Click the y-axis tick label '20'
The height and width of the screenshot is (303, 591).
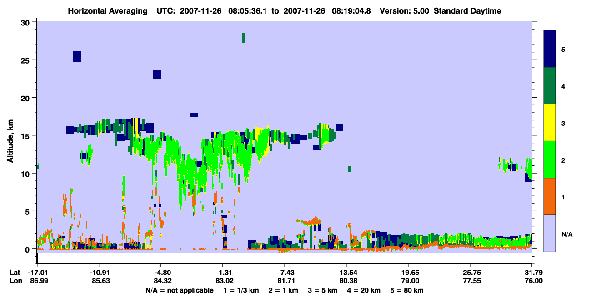26,98
